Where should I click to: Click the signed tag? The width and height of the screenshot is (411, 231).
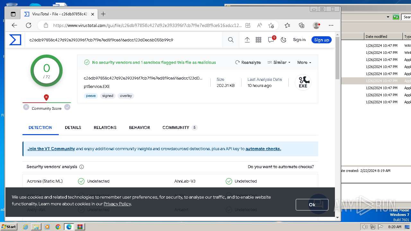click(x=108, y=96)
